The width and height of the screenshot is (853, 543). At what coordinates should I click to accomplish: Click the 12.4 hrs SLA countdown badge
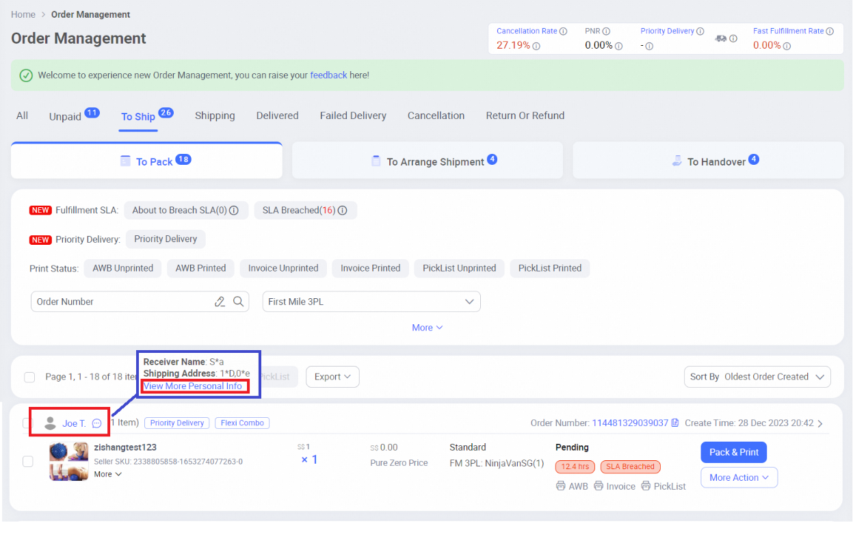575,466
